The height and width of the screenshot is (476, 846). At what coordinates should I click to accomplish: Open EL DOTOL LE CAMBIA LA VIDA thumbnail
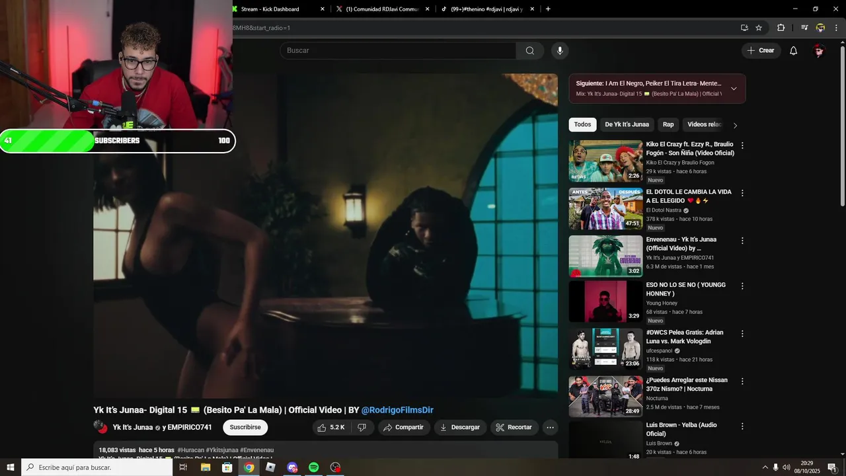pos(605,209)
